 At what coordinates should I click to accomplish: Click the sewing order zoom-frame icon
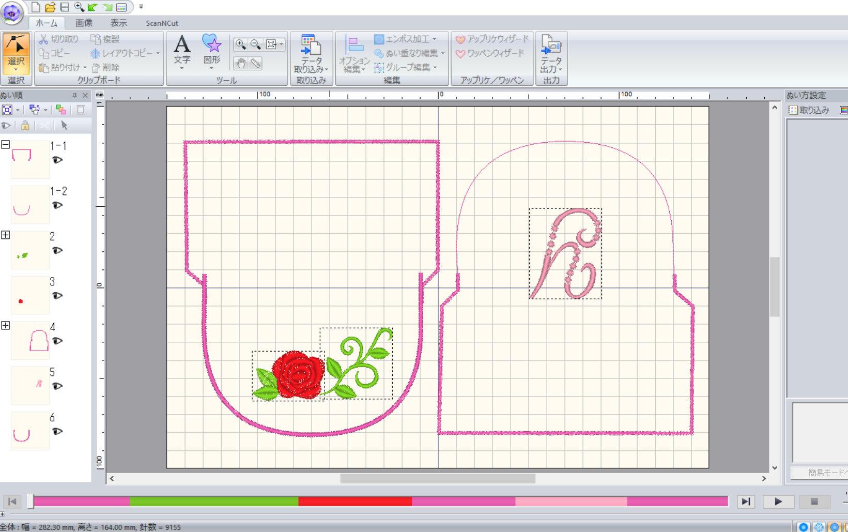(7, 110)
